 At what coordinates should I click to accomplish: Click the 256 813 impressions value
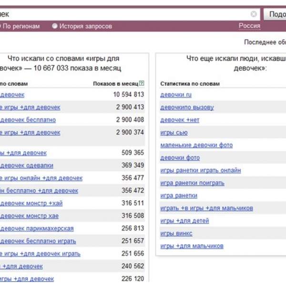133,228
